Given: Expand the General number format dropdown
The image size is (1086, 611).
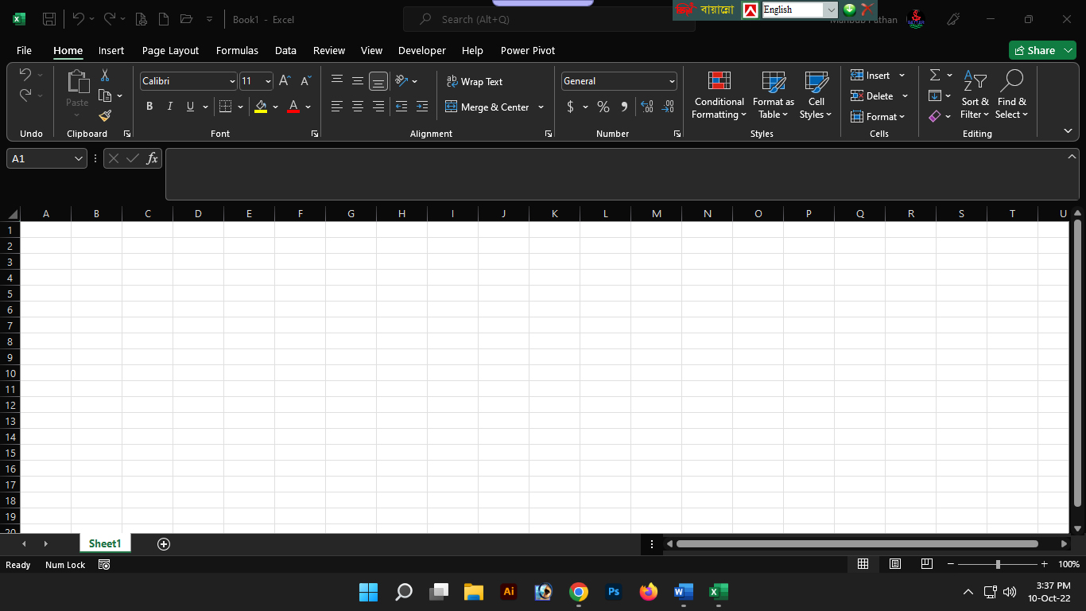Looking at the screenshot, I should point(672,81).
